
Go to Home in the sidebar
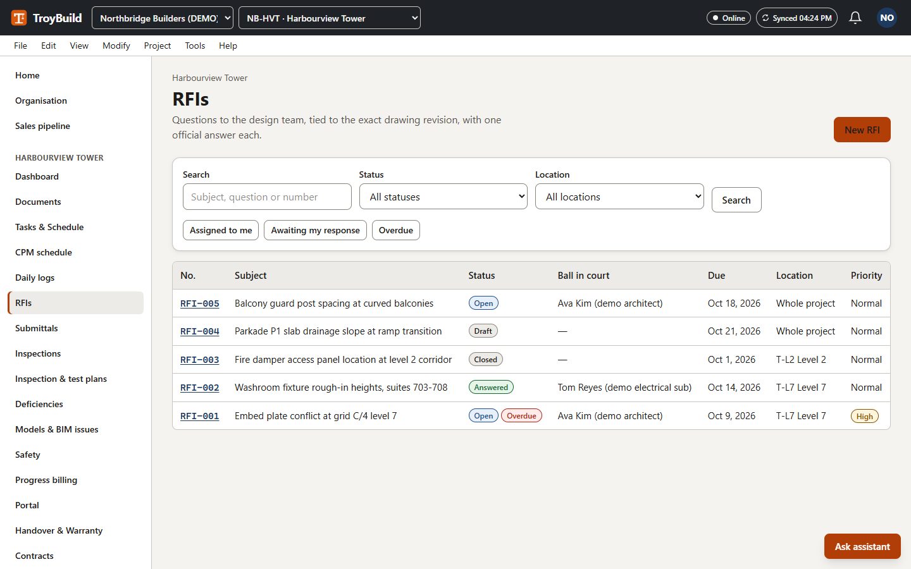(76, 75)
